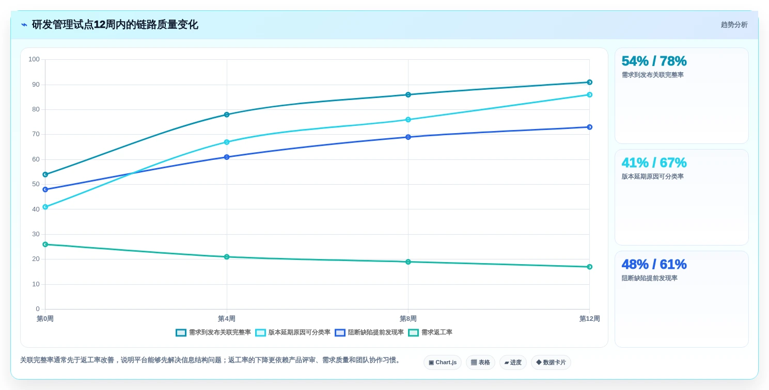Click 需求到发布关联完整率 point at 第8周
769x390 pixels.
click(x=408, y=95)
